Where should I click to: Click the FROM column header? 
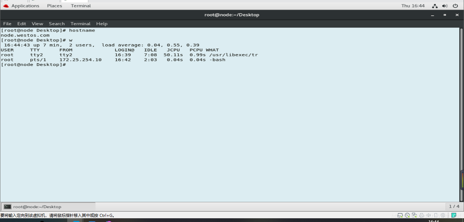66,50
